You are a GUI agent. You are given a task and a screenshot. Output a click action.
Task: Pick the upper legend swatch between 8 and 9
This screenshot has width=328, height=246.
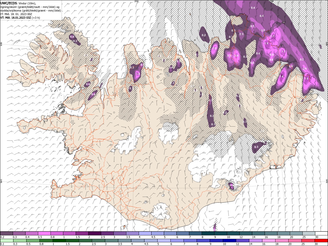[x=208, y=233]
